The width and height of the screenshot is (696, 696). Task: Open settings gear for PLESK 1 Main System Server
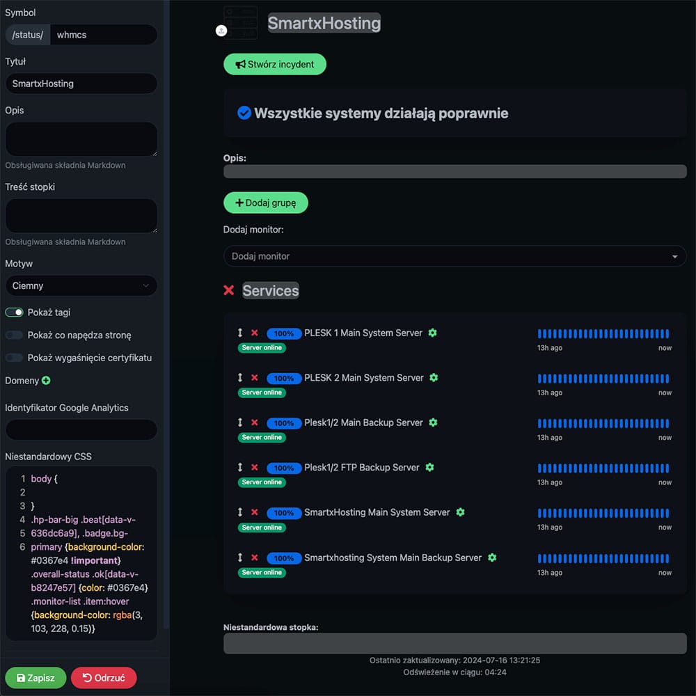[432, 333]
